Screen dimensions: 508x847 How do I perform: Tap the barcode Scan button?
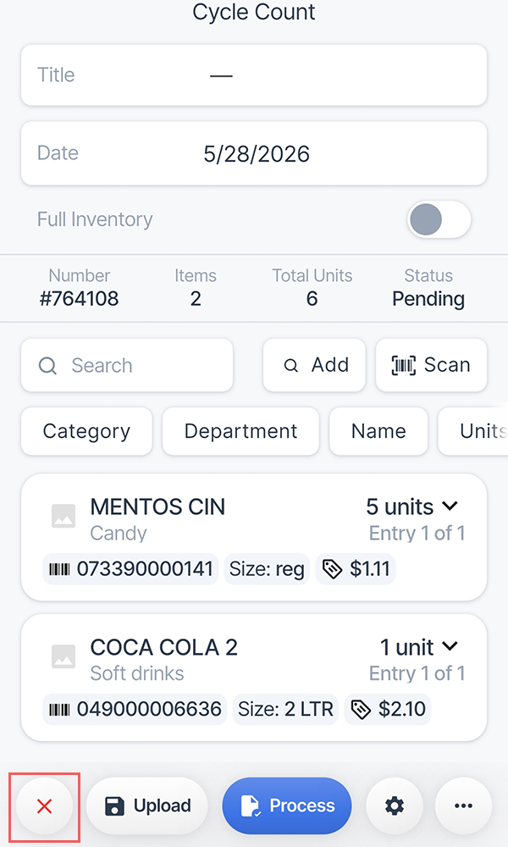click(431, 365)
